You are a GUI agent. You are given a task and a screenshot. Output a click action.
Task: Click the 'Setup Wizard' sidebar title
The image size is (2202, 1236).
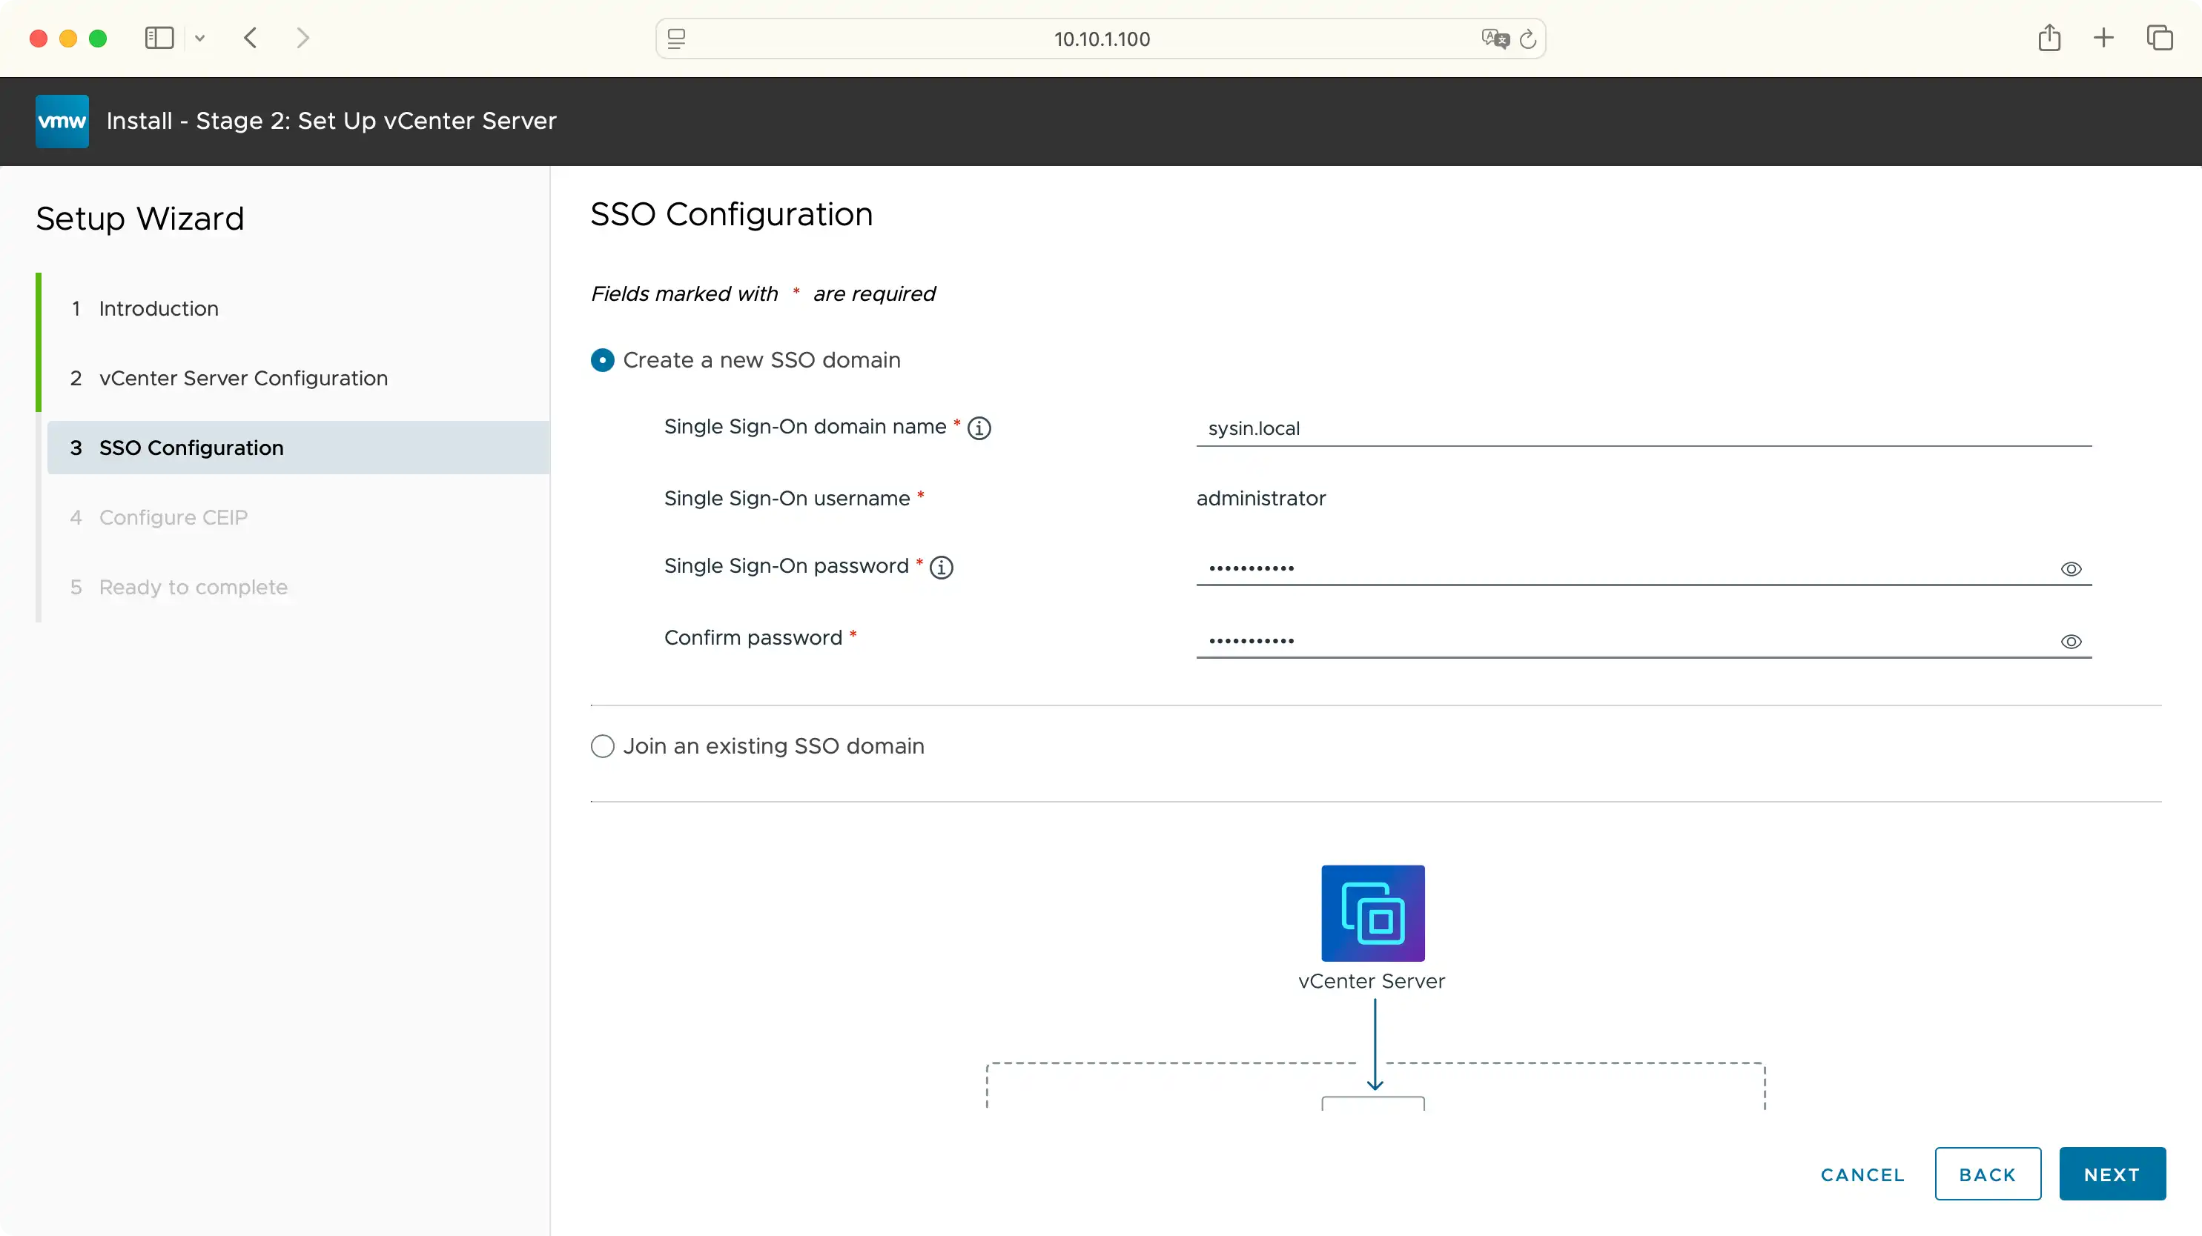coord(140,219)
